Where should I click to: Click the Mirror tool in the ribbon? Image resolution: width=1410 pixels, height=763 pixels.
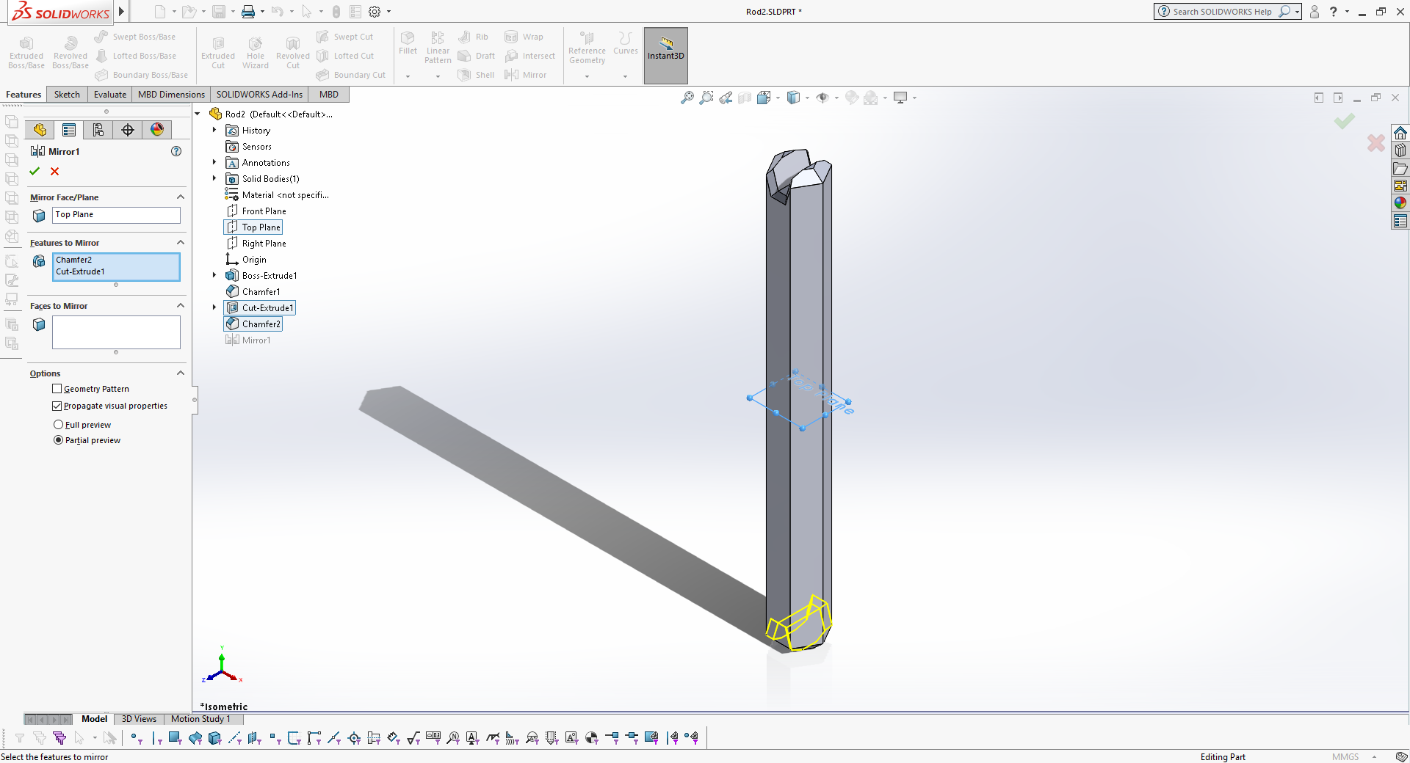pos(526,75)
